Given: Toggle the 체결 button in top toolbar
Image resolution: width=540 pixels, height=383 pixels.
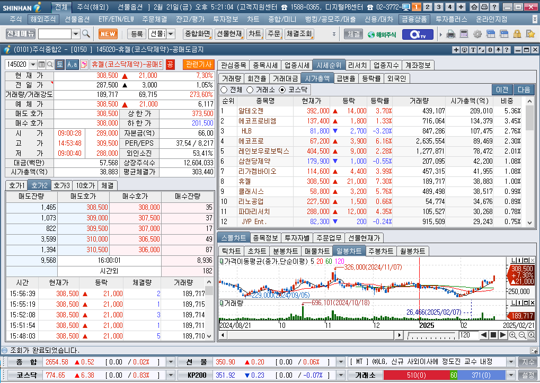Looking at the screenshot, I should tap(353, 34).
